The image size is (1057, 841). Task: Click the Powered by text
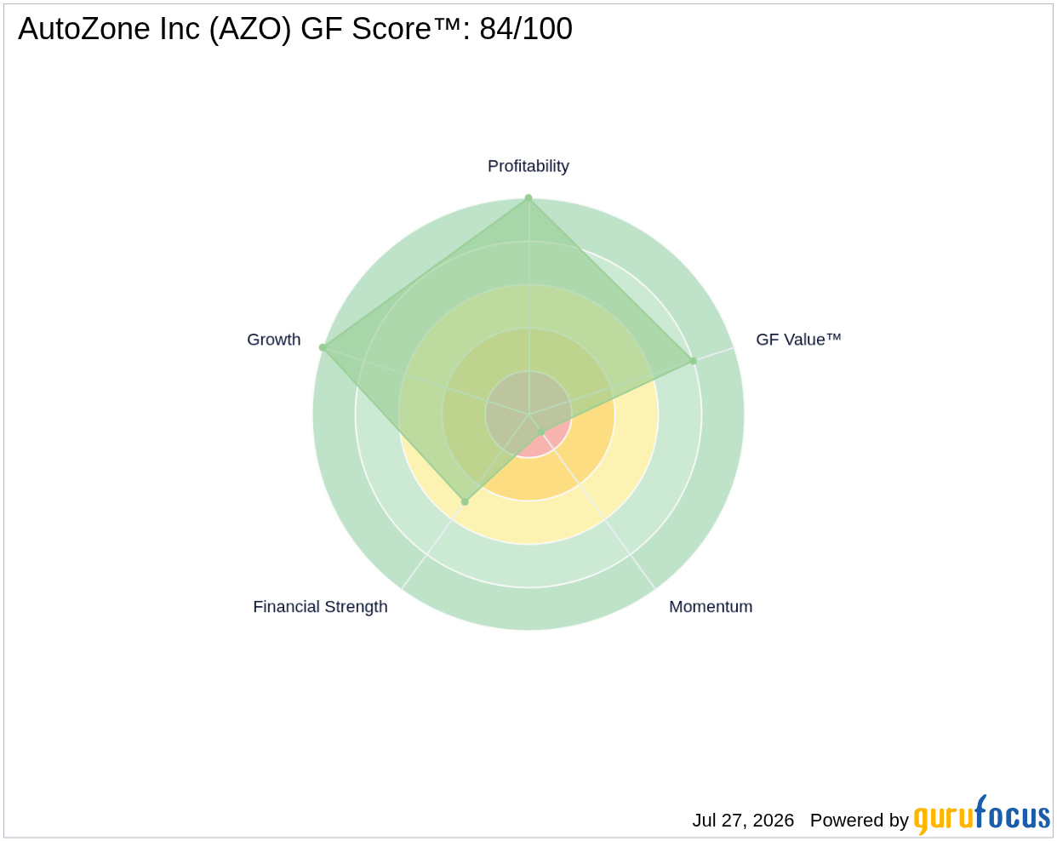860,820
